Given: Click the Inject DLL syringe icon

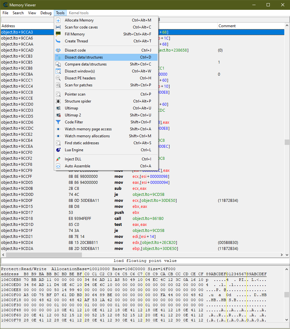Looking at the screenshot, I should [58, 159].
